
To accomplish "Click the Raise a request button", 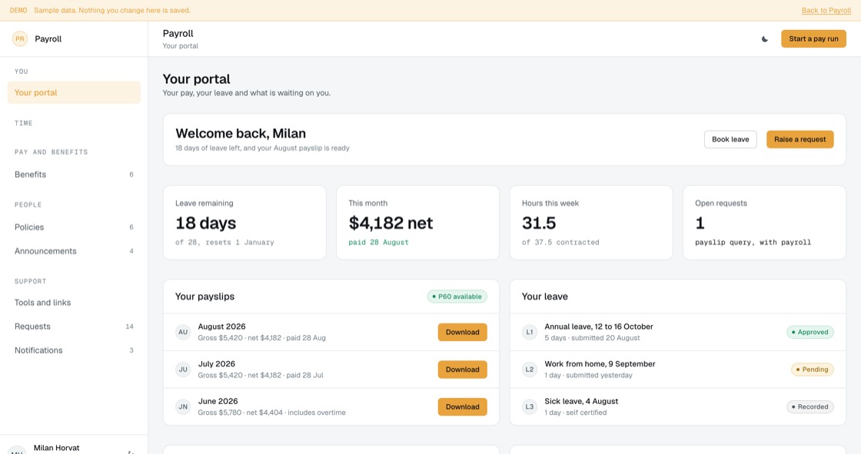I will coord(799,140).
